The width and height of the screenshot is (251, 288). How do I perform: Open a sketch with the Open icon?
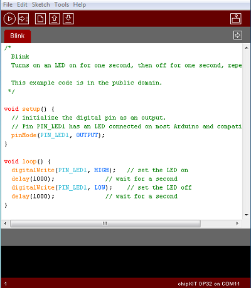pyautogui.click(x=54, y=19)
